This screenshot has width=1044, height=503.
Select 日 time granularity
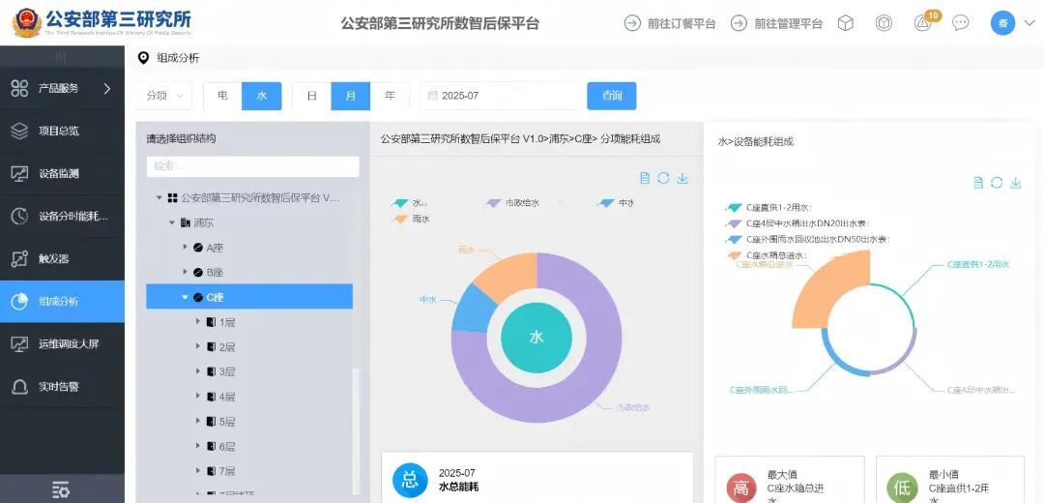(x=311, y=95)
